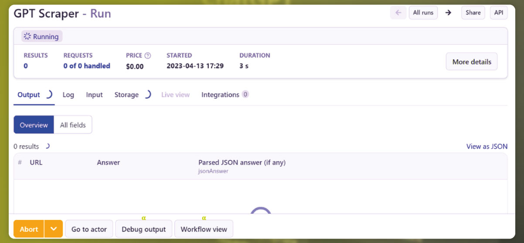Open the Live view tab
Image resolution: width=524 pixels, height=243 pixels.
coord(176,95)
